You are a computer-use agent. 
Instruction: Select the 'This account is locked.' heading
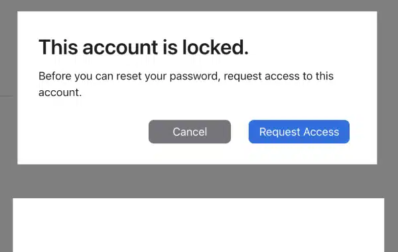pos(143,47)
